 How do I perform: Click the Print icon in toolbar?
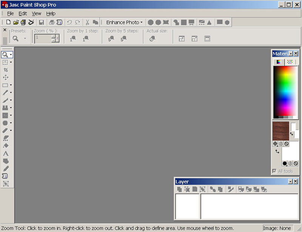tap(52, 23)
